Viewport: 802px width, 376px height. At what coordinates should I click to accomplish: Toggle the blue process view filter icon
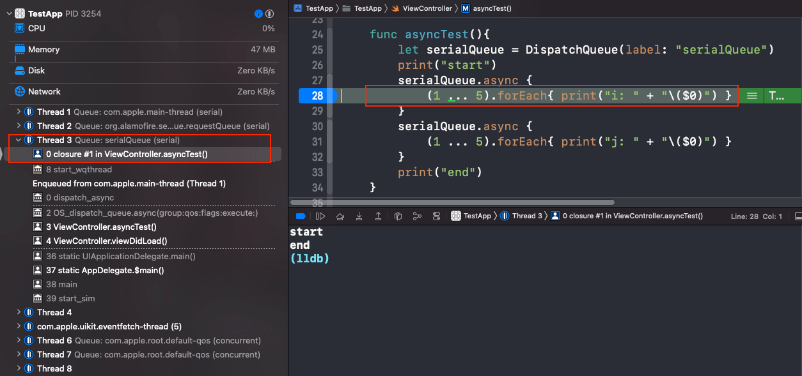[x=258, y=13]
